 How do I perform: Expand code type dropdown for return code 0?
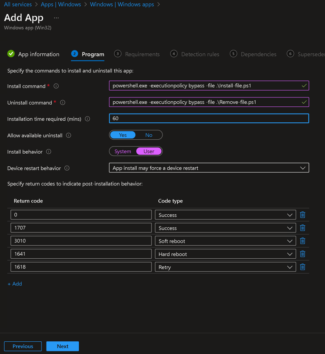[x=225, y=215]
